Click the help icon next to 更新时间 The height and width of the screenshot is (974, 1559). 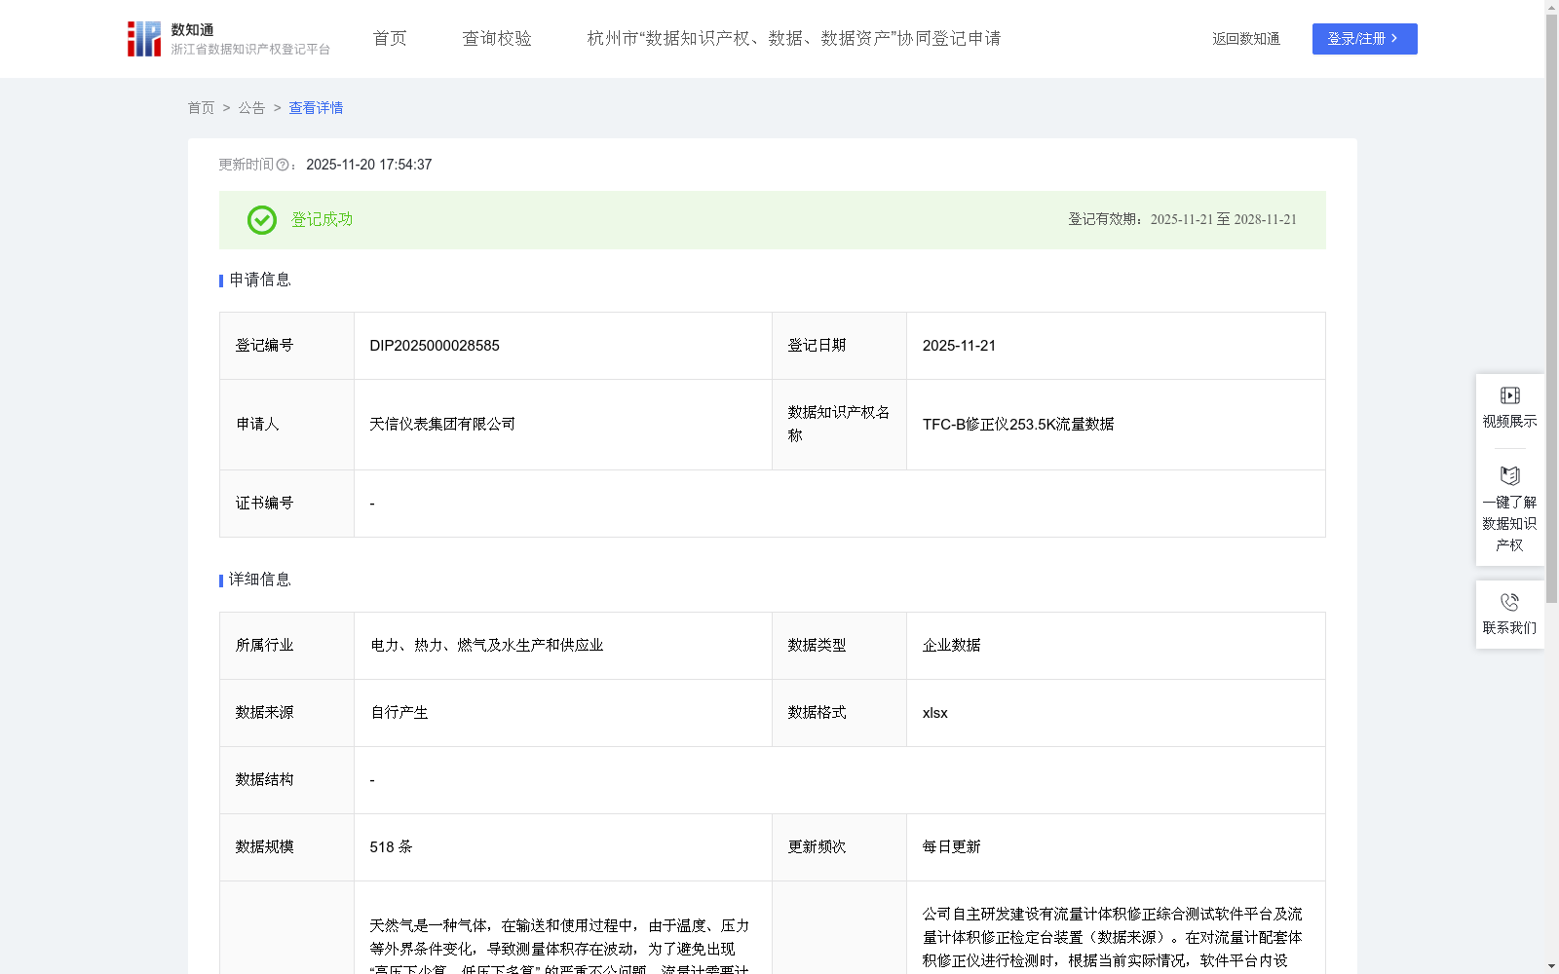click(283, 166)
